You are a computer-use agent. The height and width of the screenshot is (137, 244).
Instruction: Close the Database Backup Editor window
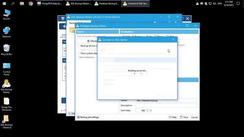(196, 25)
